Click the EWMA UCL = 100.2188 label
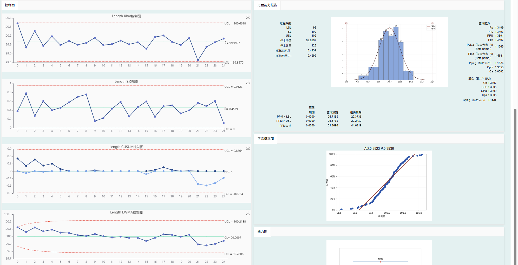Screen dimensions: 518x265 click(x=235, y=222)
